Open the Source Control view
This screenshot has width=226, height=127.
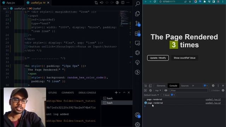point(137,23)
